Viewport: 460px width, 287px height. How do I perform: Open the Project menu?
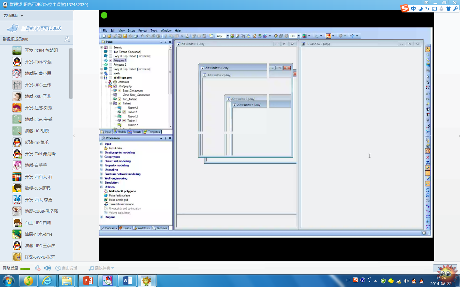pyautogui.click(x=143, y=31)
